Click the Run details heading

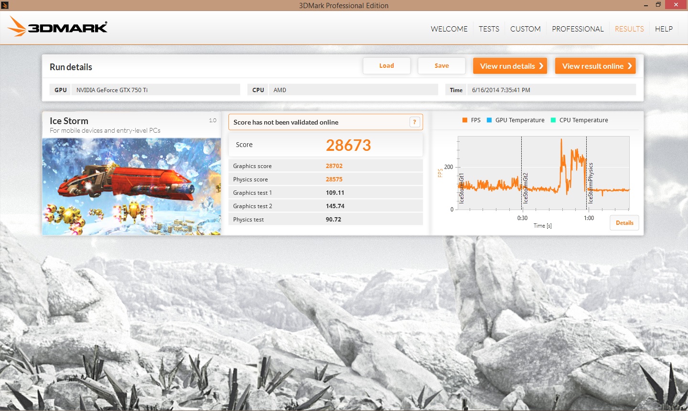click(71, 67)
